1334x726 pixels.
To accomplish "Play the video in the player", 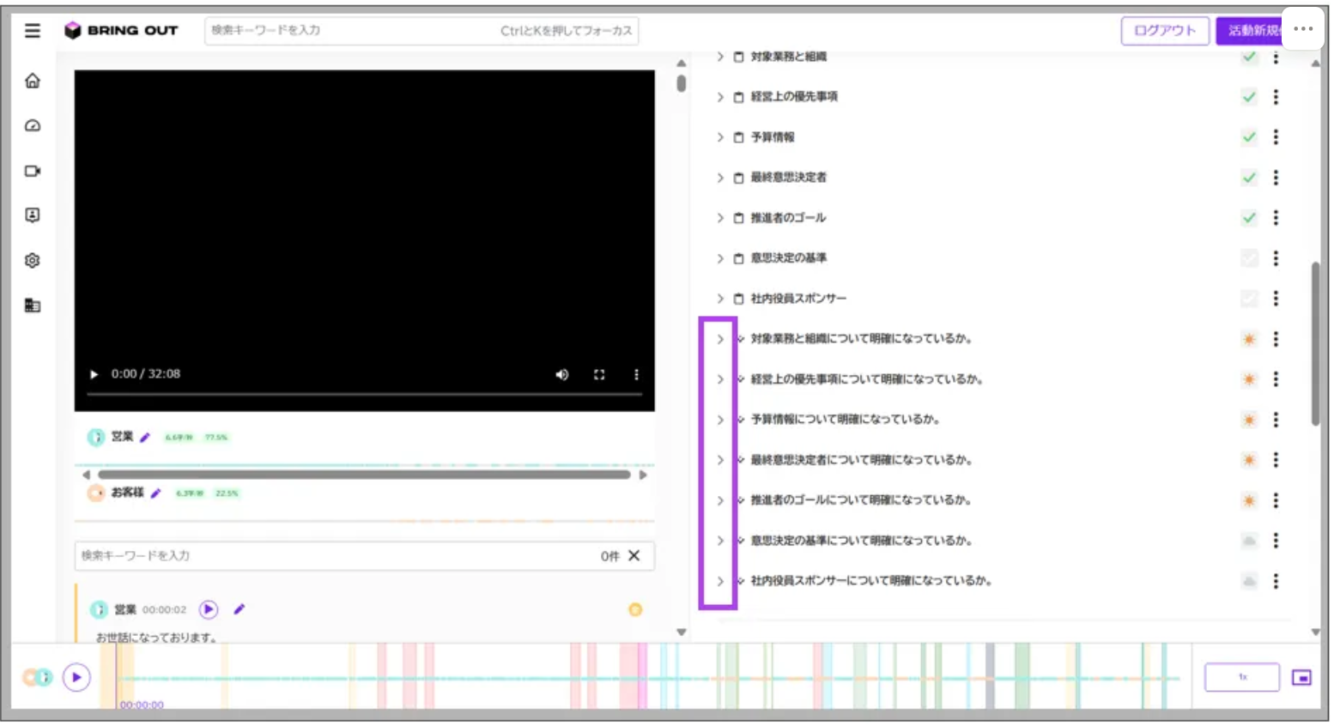I will tap(94, 374).
